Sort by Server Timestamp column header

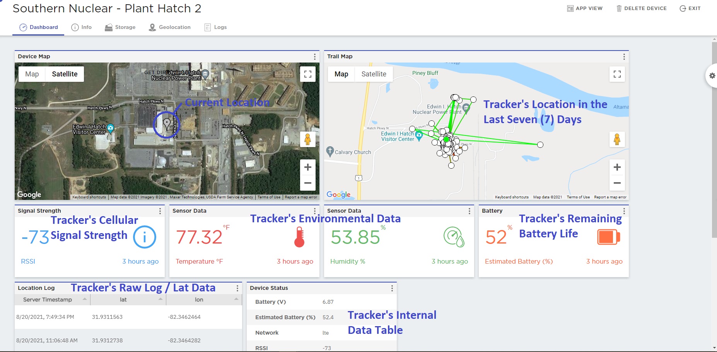(x=48, y=300)
